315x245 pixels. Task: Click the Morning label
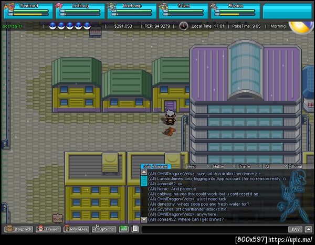278,26
